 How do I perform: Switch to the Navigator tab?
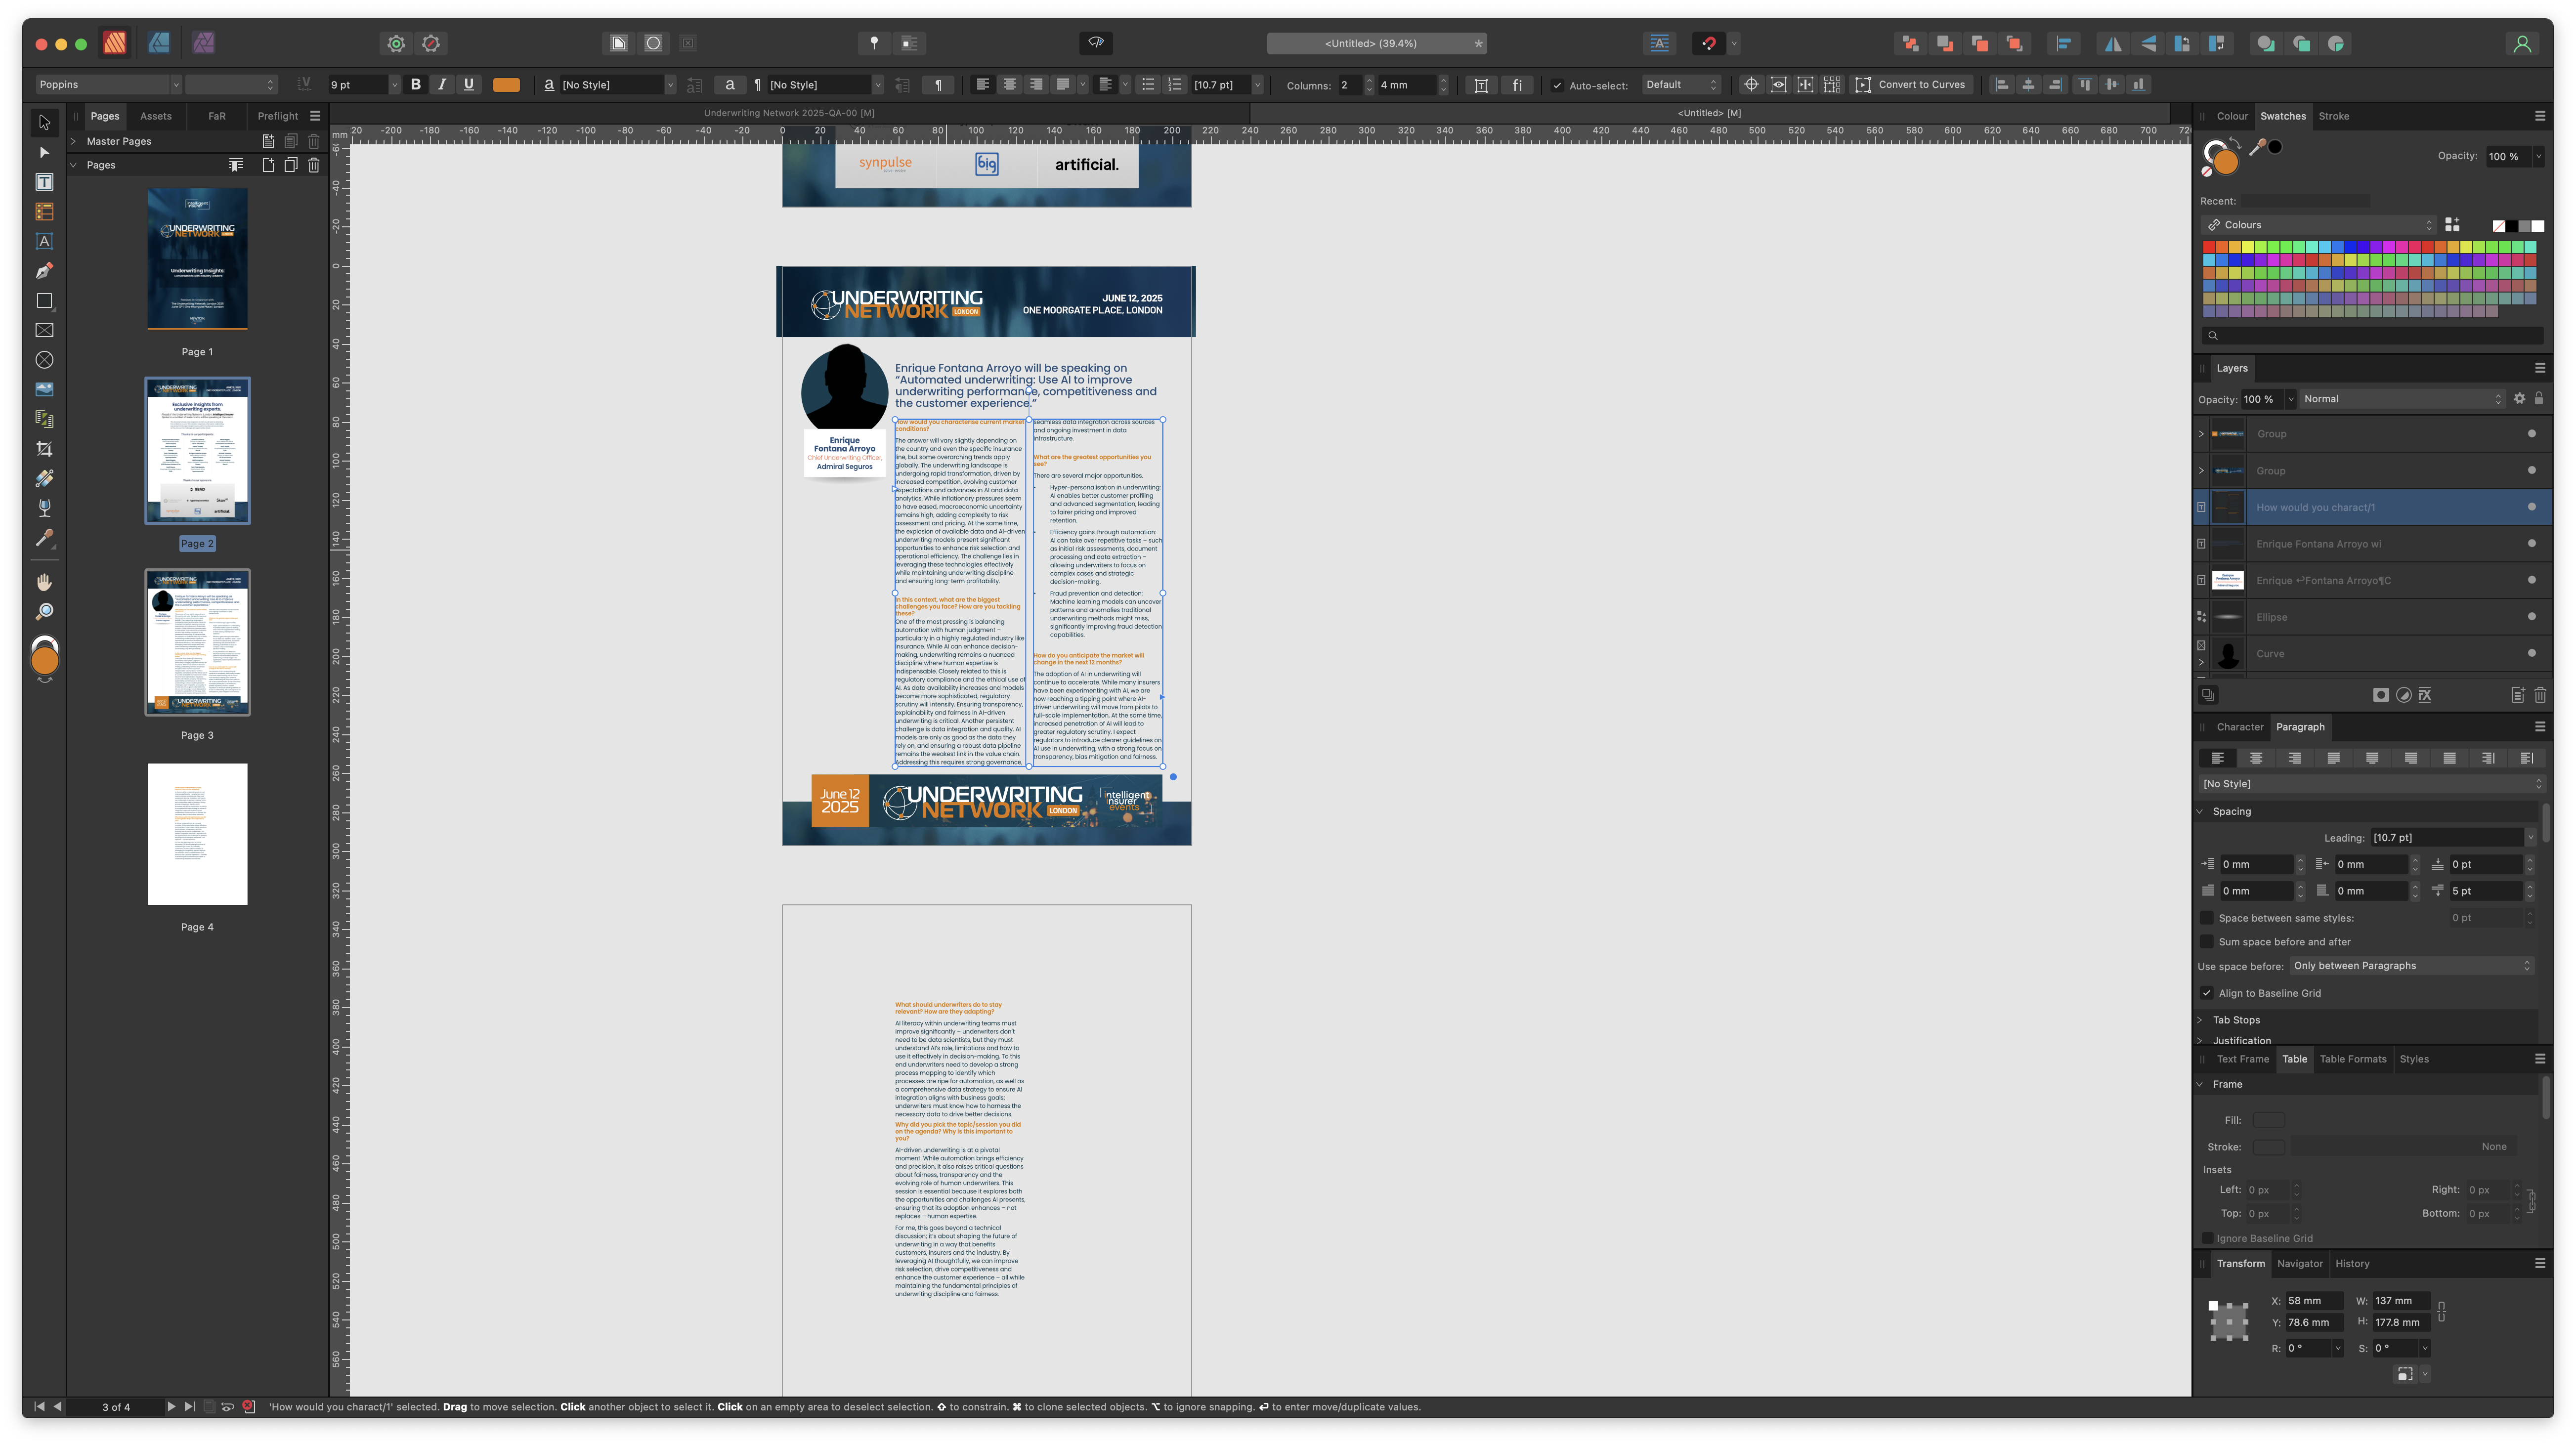2300,1264
